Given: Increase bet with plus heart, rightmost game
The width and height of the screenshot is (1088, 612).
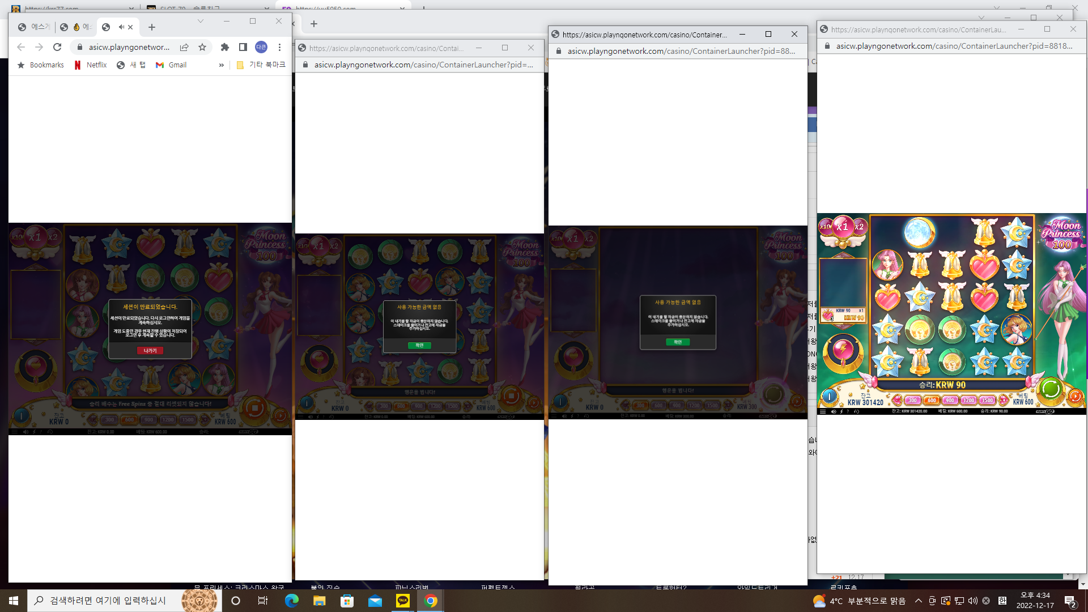Looking at the screenshot, I should click(1002, 400).
